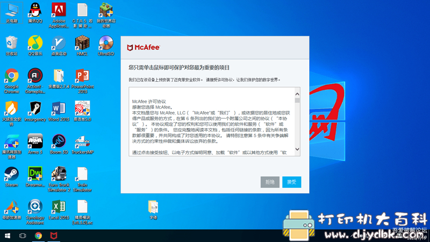Select the Word 2013 icon
430x242 pixels.
click(x=59, y=111)
